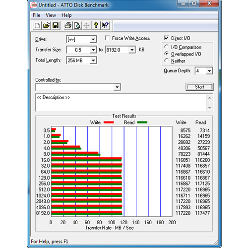
Task: Click the Description scrollbar down arrow
Action: click(210, 108)
